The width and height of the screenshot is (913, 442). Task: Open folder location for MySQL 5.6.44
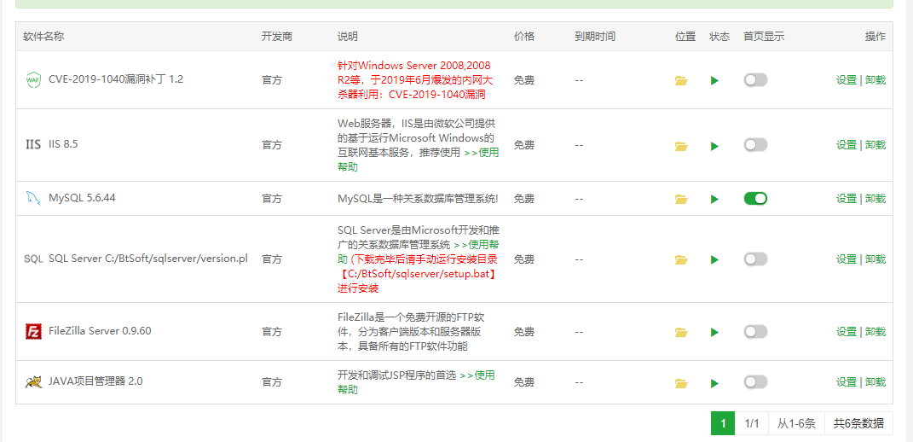[x=681, y=199]
